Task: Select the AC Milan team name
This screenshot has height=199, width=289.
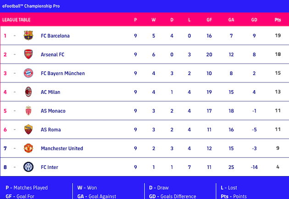Action: pos(50,92)
